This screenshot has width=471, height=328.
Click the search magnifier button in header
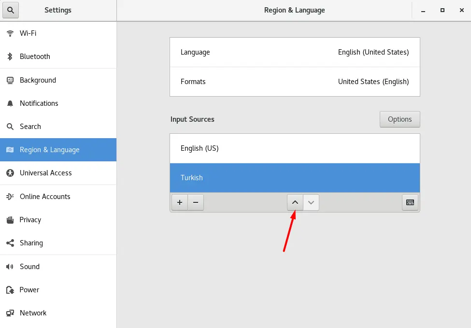pos(11,10)
